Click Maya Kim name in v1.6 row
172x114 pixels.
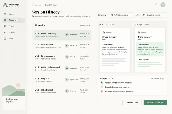(73, 34)
